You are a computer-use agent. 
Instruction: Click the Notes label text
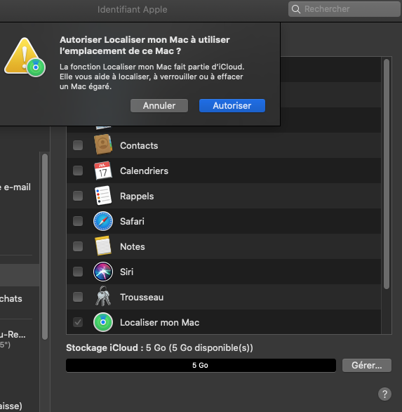[x=133, y=247]
